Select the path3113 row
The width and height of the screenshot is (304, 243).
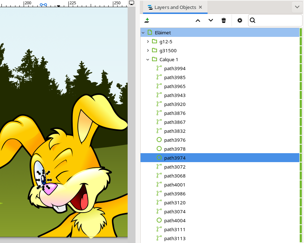tap(220, 238)
